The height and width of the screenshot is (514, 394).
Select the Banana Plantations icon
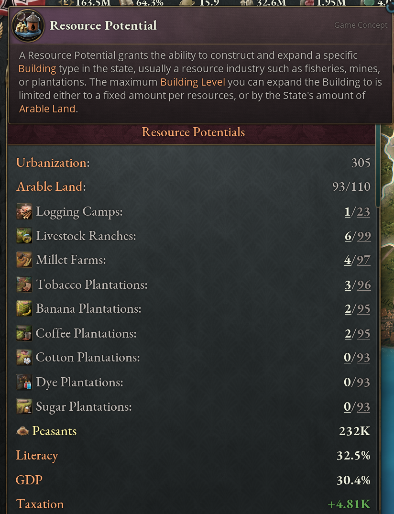click(x=24, y=309)
